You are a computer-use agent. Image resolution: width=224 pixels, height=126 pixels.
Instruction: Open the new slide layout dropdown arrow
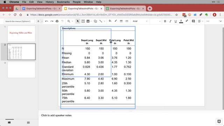pyautogui.click(x=42, y=21)
